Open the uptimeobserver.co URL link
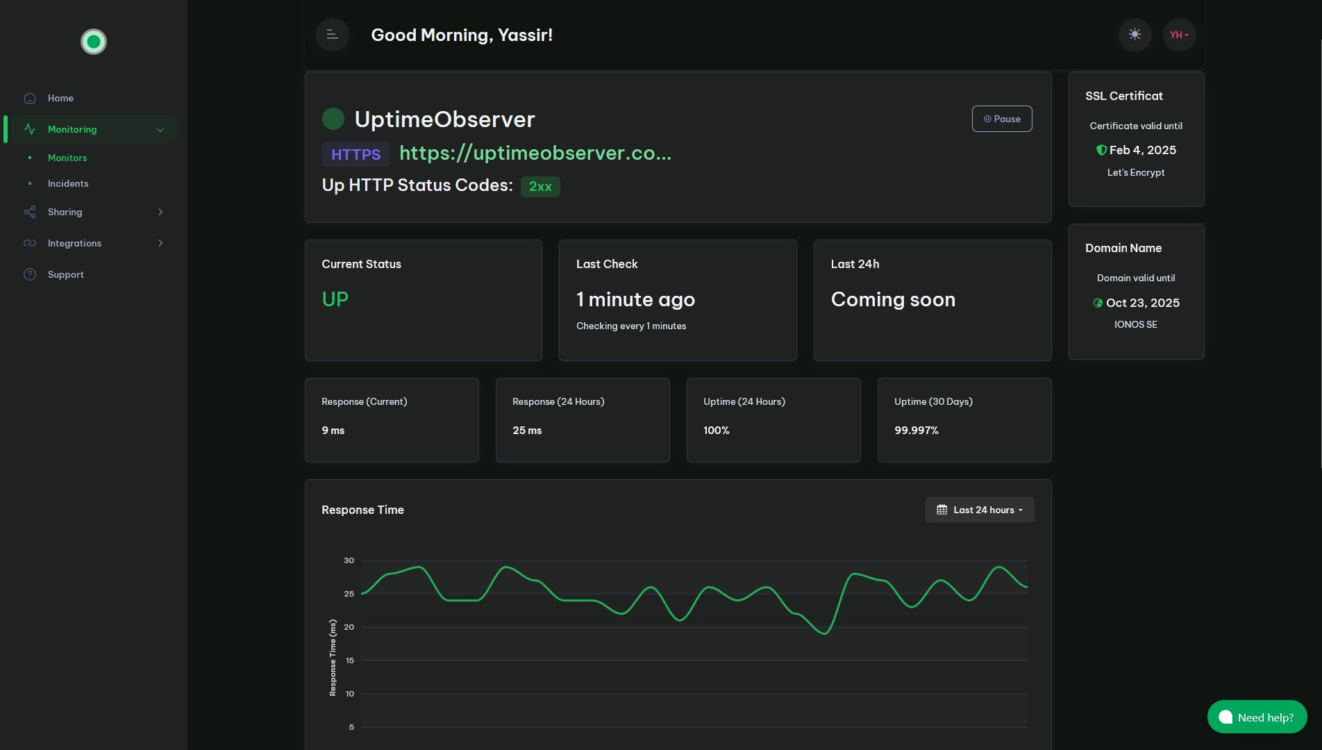 click(x=535, y=153)
